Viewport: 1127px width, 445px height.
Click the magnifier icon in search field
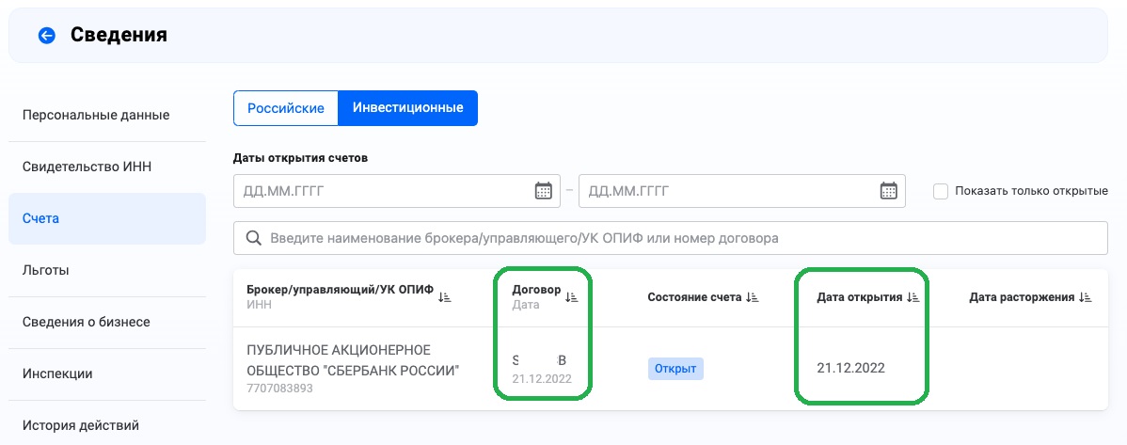[x=253, y=238]
